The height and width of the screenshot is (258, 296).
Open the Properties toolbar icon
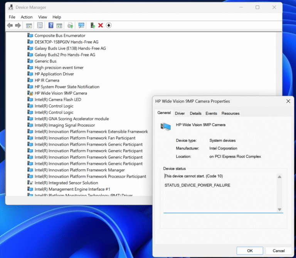pyautogui.click(x=40, y=25)
